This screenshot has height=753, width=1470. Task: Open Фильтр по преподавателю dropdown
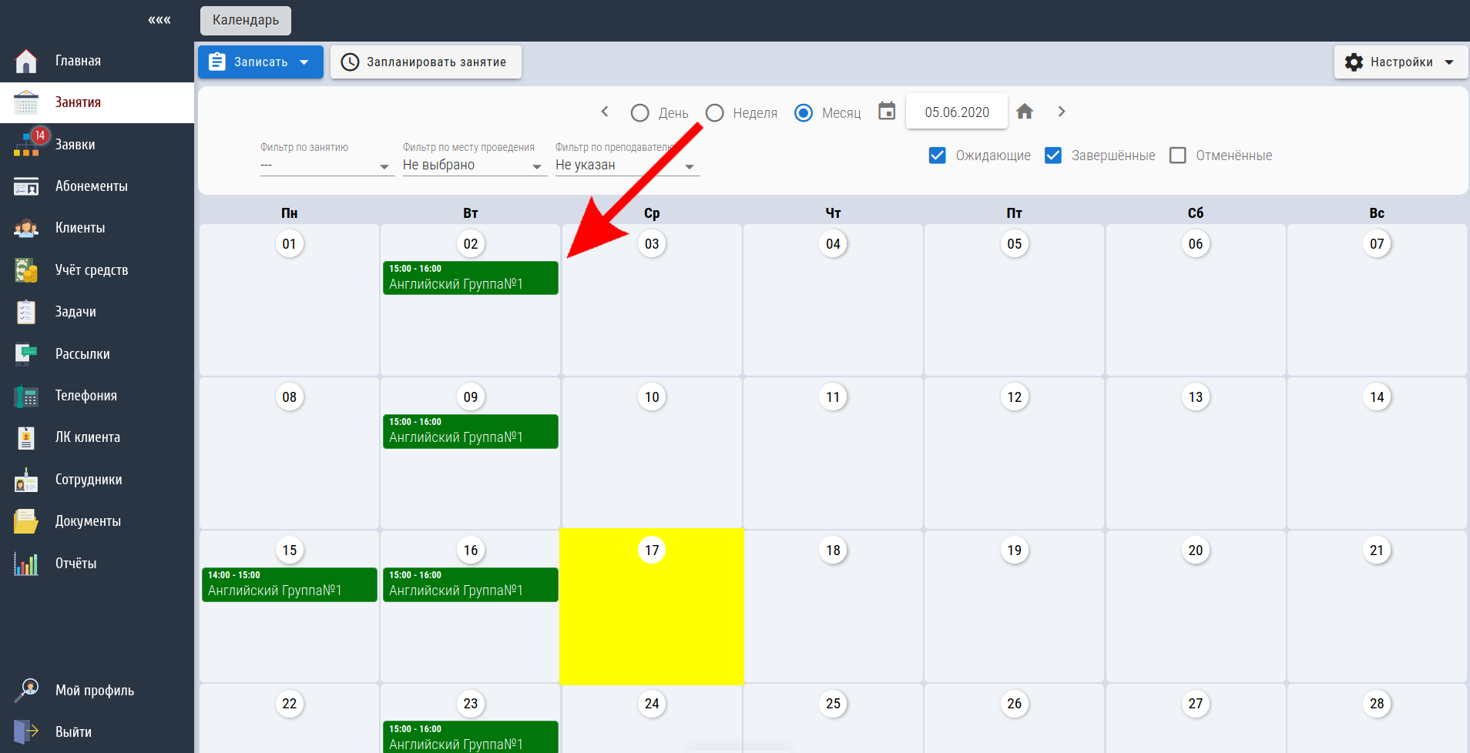627,166
